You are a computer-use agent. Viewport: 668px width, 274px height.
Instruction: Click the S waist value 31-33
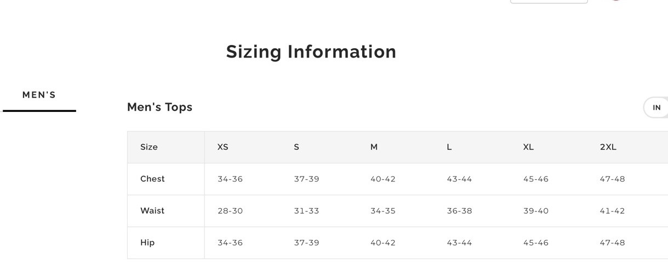point(306,210)
